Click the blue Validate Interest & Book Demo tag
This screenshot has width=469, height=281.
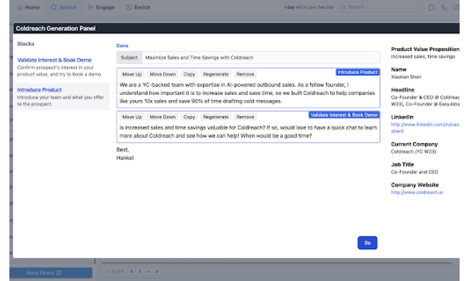click(x=344, y=115)
